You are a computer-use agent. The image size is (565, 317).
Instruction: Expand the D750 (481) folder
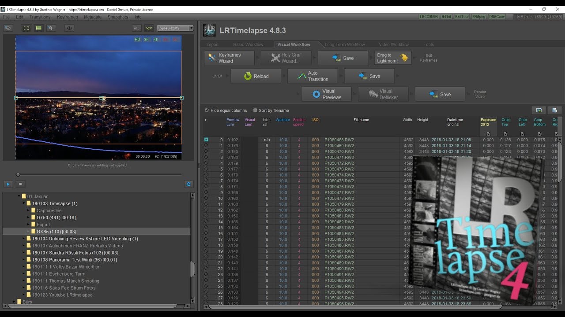[x=28, y=217]
